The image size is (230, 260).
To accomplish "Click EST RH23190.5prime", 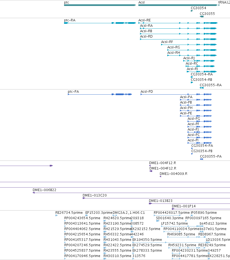I will tap(117, 223).
